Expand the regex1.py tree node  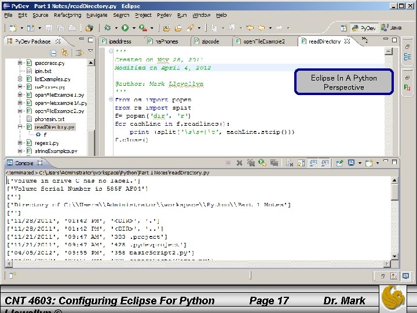click(20, 143)
